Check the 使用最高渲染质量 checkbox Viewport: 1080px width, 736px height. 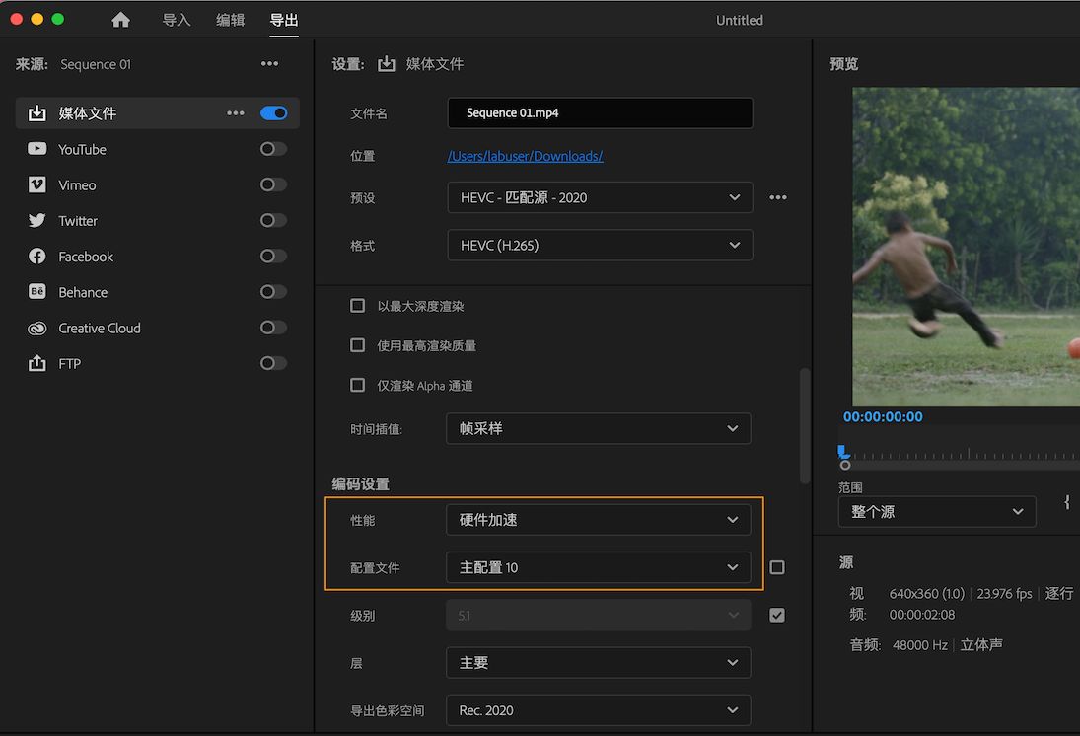point(358,345)
